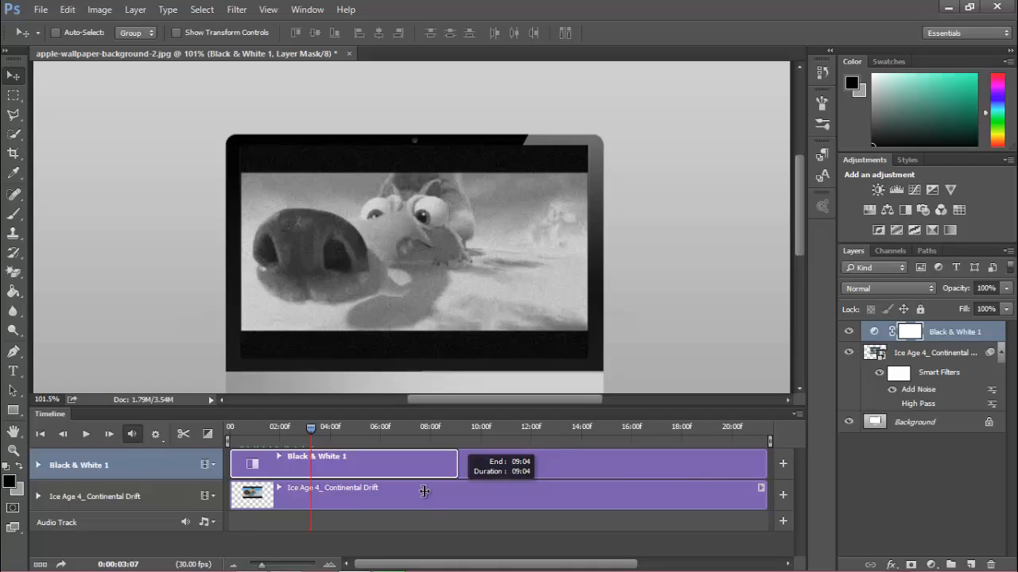This screenshot has width=1018, height=572.
Task: Add audio to Audio Track plus
Action: pos(783,521)
